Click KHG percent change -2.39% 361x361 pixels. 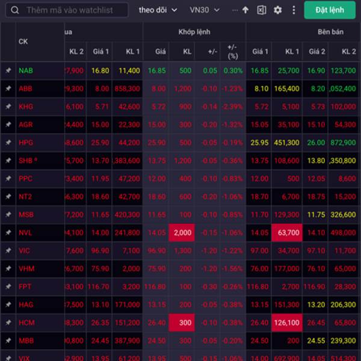tap(232, 106)
